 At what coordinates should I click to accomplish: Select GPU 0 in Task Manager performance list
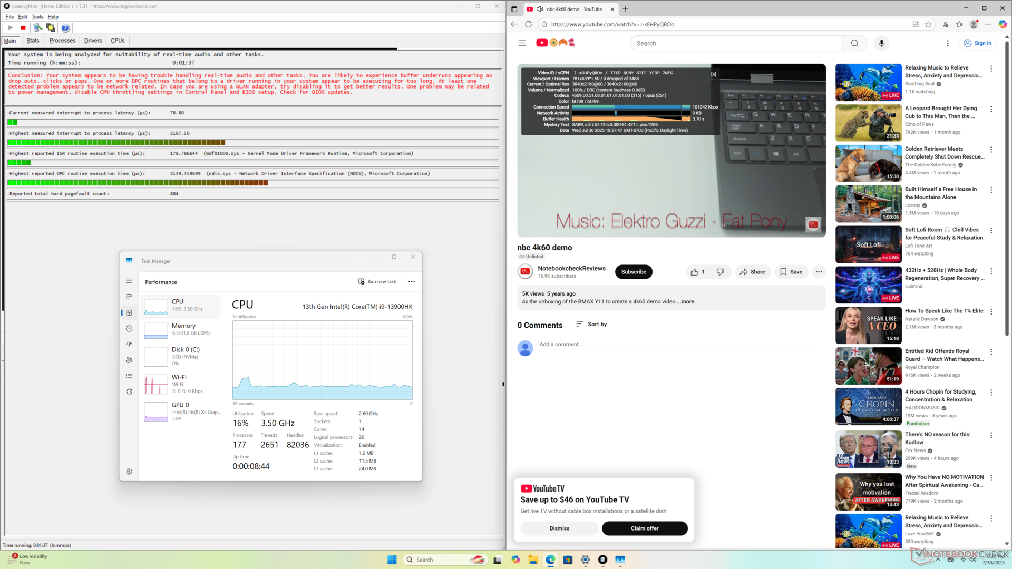click(x=181, y=411)
